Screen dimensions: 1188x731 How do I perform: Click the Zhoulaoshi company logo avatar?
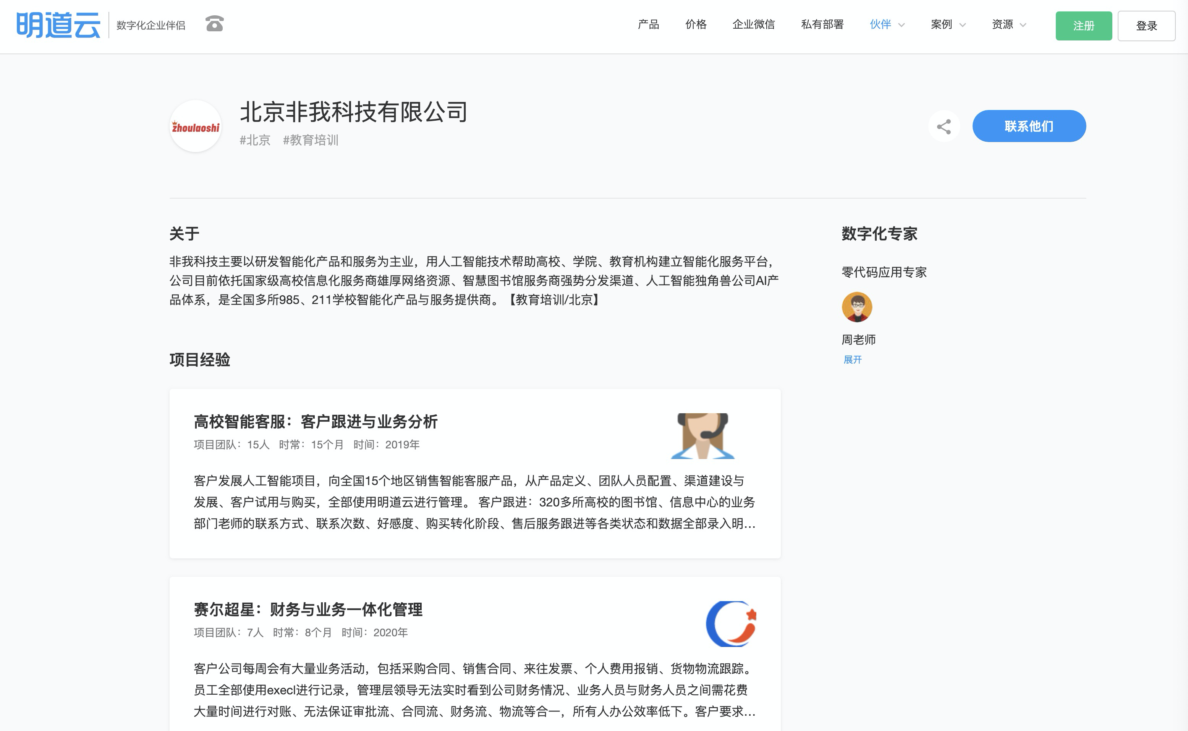pyautogui.click(x=195, y=127)
